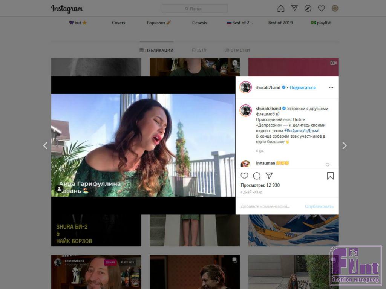Save post with the bookmark icon

click(330, 176)
